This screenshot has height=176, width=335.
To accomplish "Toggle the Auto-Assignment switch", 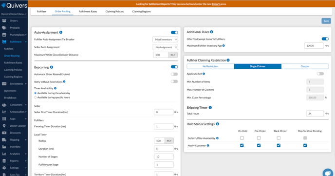I will [174, 33].
